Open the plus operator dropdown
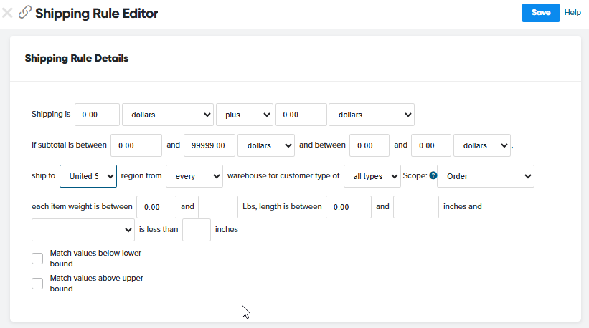 pos(245,115)
